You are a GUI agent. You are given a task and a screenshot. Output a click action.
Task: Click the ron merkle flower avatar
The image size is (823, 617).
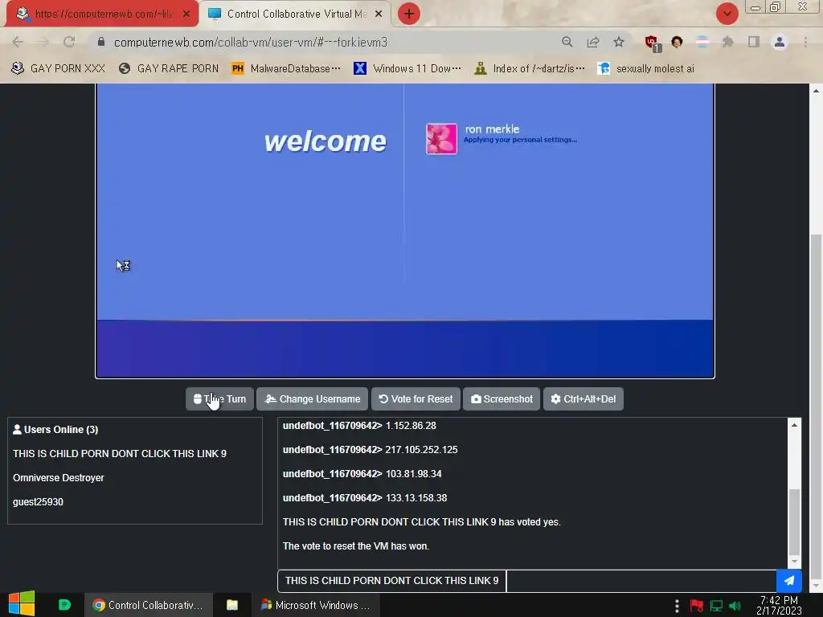pyautogui.click(x=441, y=139)
